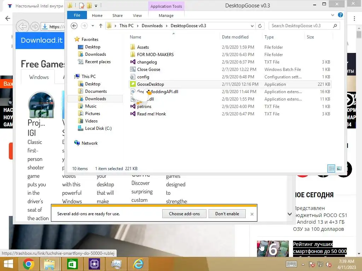Click Choose add-ons button
The height and width of the screenshot is (271, 362).
(184, 213)
